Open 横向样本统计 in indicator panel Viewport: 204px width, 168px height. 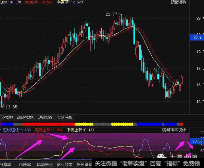(174, 130)
